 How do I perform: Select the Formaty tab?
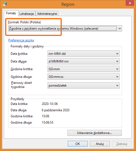[11, 13]
